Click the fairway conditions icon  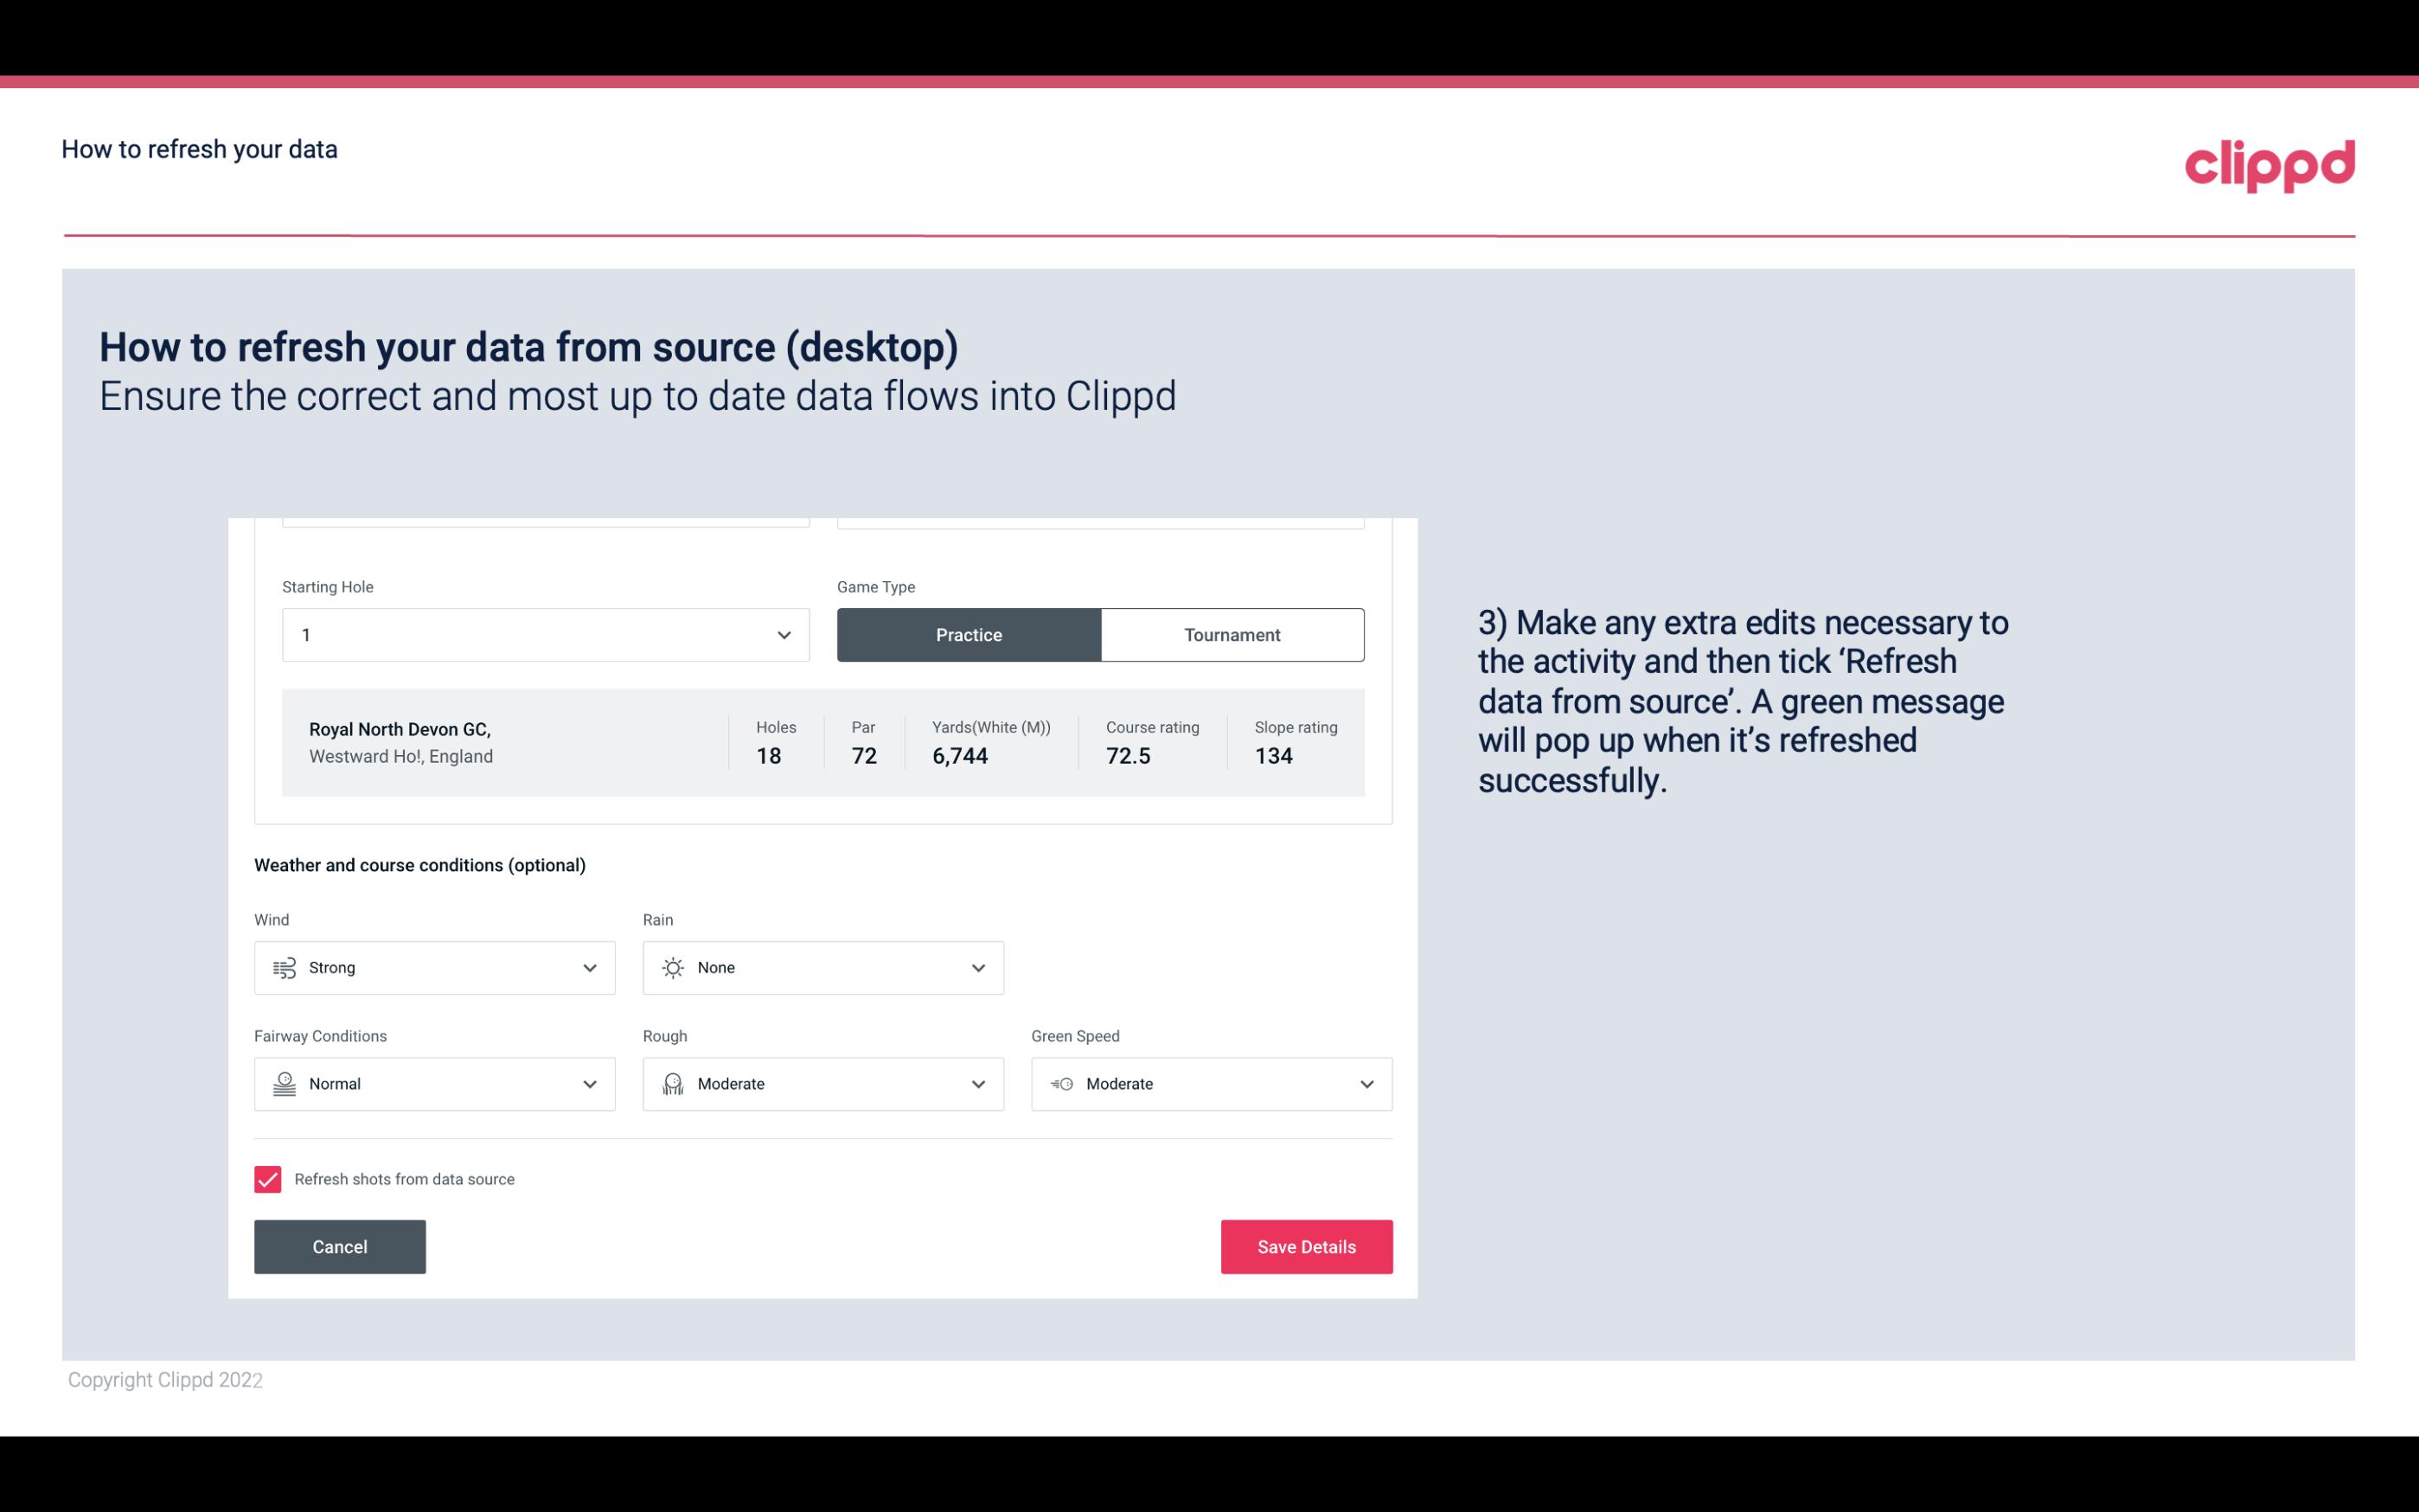coord(282,1082)
